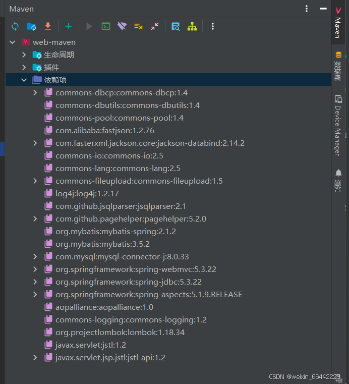
Task: Add Maven project with plus icon
Action: point(69,26)
